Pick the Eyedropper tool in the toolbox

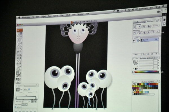click(x=18, y=61)
